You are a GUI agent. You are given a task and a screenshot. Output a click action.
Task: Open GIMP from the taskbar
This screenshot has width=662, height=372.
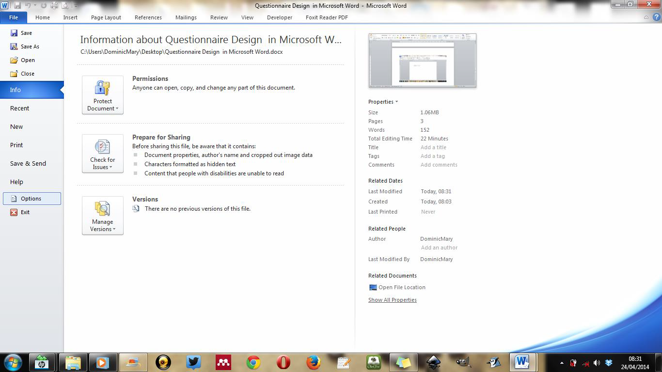point(463,362)
